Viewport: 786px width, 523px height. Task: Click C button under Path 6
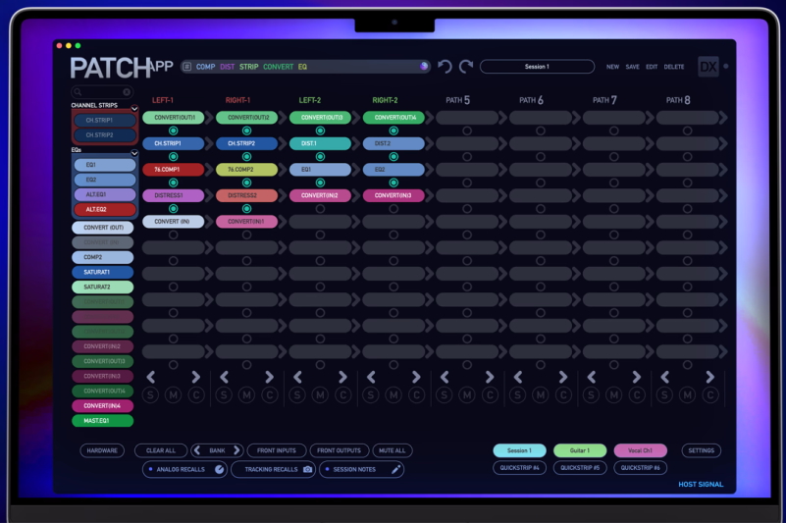(x=563, y=395)
